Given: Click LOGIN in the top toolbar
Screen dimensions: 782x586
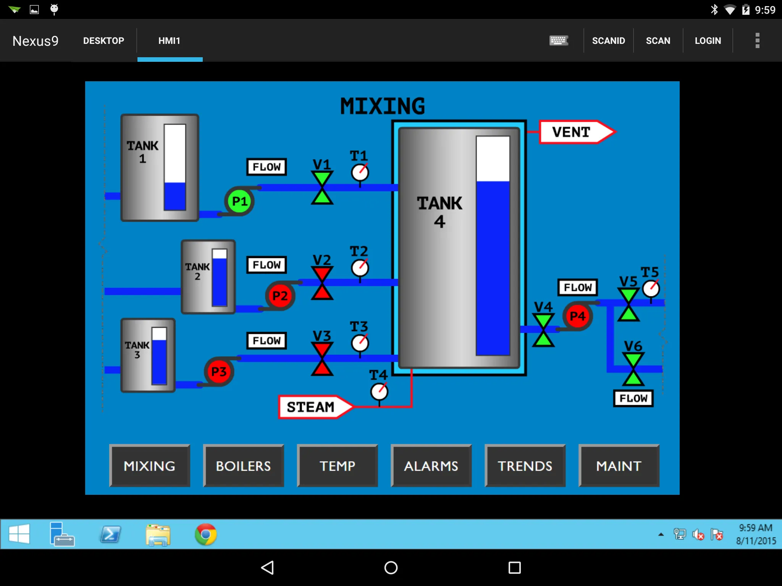Looking at the screenshot, I should 708,40.
